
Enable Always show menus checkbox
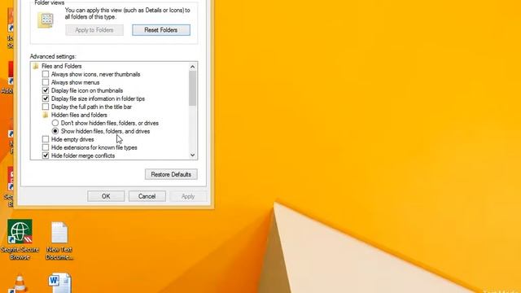(46, 82)
